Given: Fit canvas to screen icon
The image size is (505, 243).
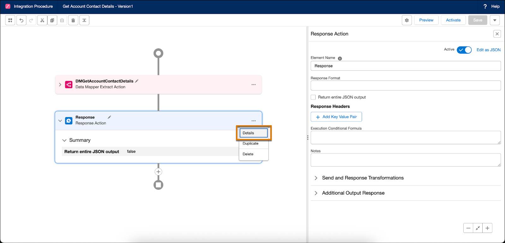Looking at the screenshot, I should click(x=478, y=228).
